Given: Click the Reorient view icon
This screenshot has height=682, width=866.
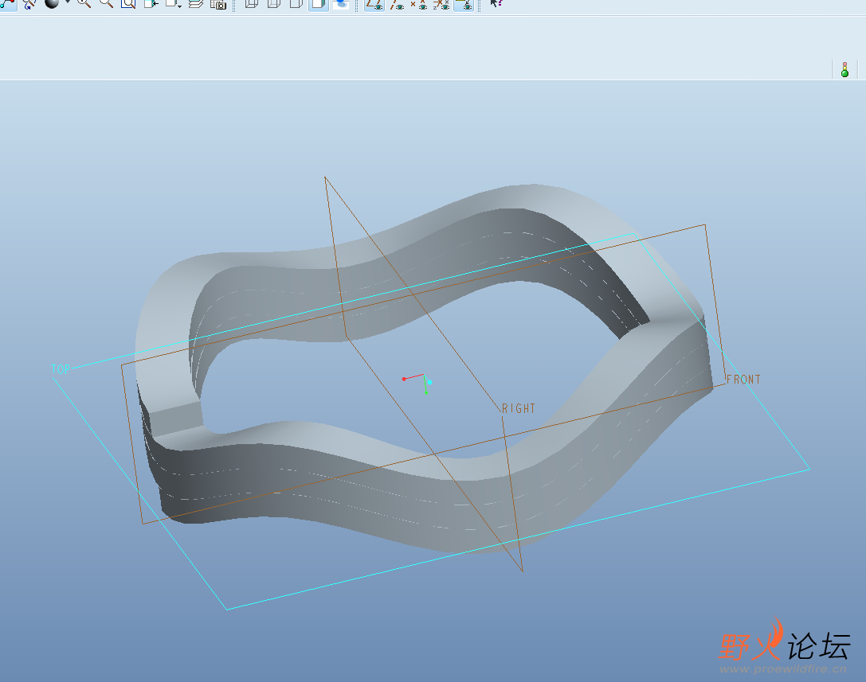Looking at the screenshot, I should click(151, 4).
